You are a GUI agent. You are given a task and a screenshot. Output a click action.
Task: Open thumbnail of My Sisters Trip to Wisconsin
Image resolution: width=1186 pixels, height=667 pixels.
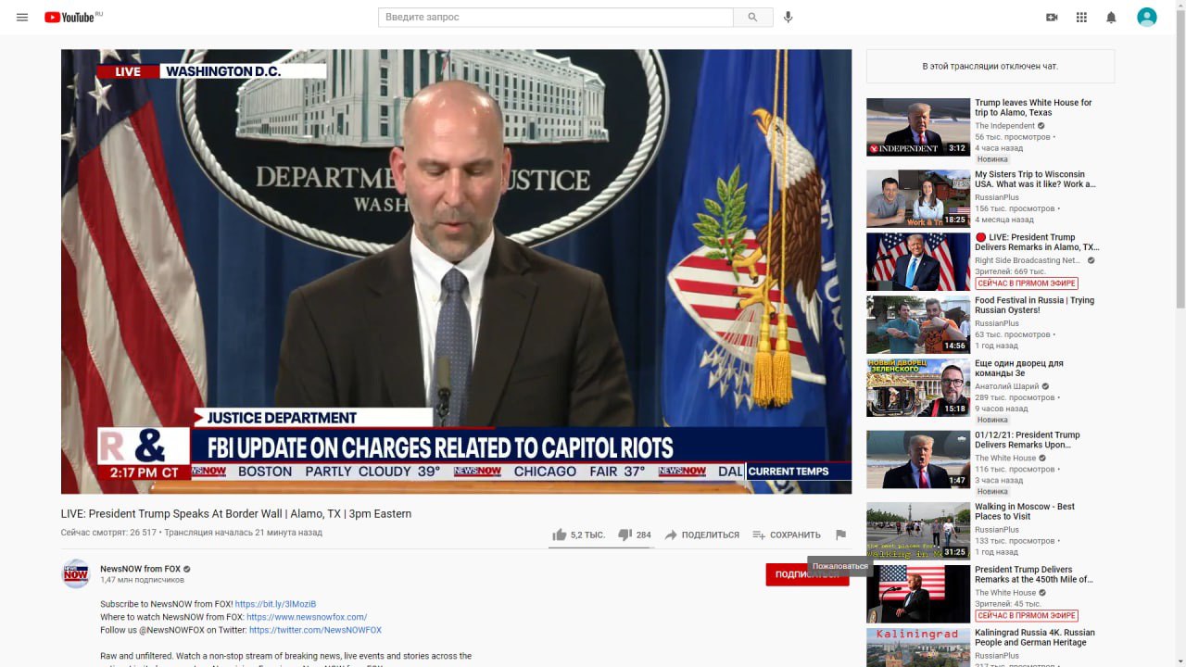[918, 198]
